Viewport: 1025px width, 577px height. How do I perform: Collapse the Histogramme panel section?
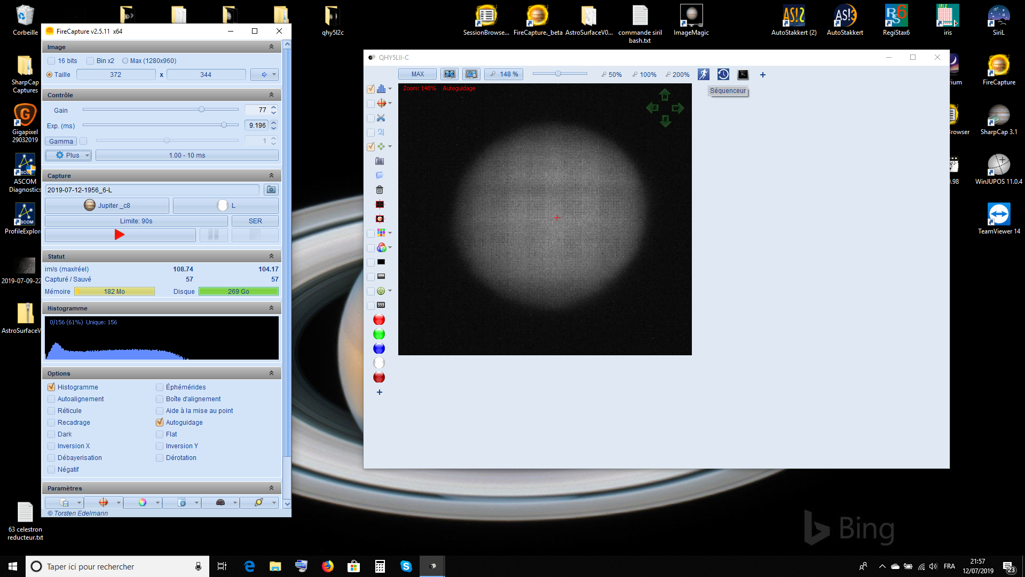tap(271, 308)
